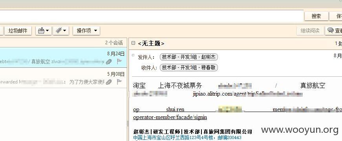Click the read status dot beside 发件人

pyautogui.click(x=133, y=56)
